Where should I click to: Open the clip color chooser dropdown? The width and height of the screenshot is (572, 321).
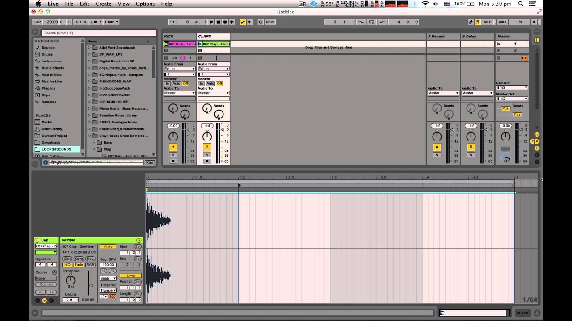(46, 252)
